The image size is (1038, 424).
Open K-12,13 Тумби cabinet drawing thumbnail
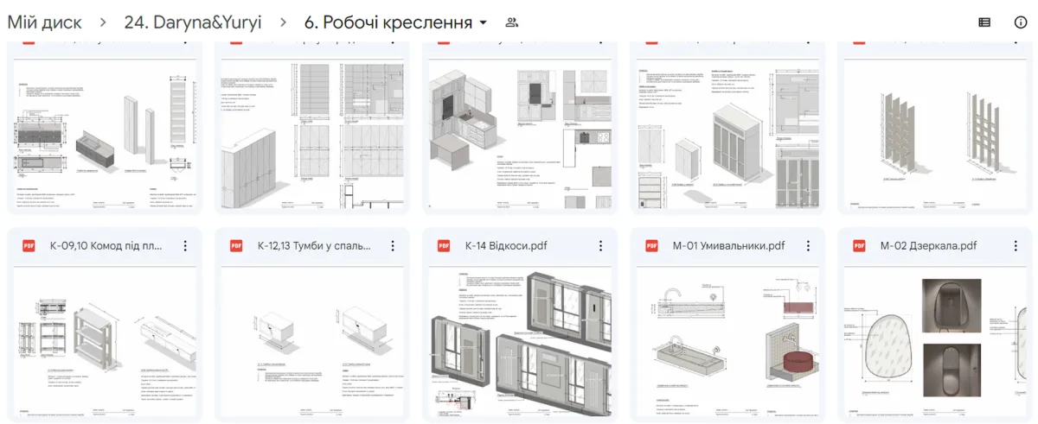(x=312, y=343)
